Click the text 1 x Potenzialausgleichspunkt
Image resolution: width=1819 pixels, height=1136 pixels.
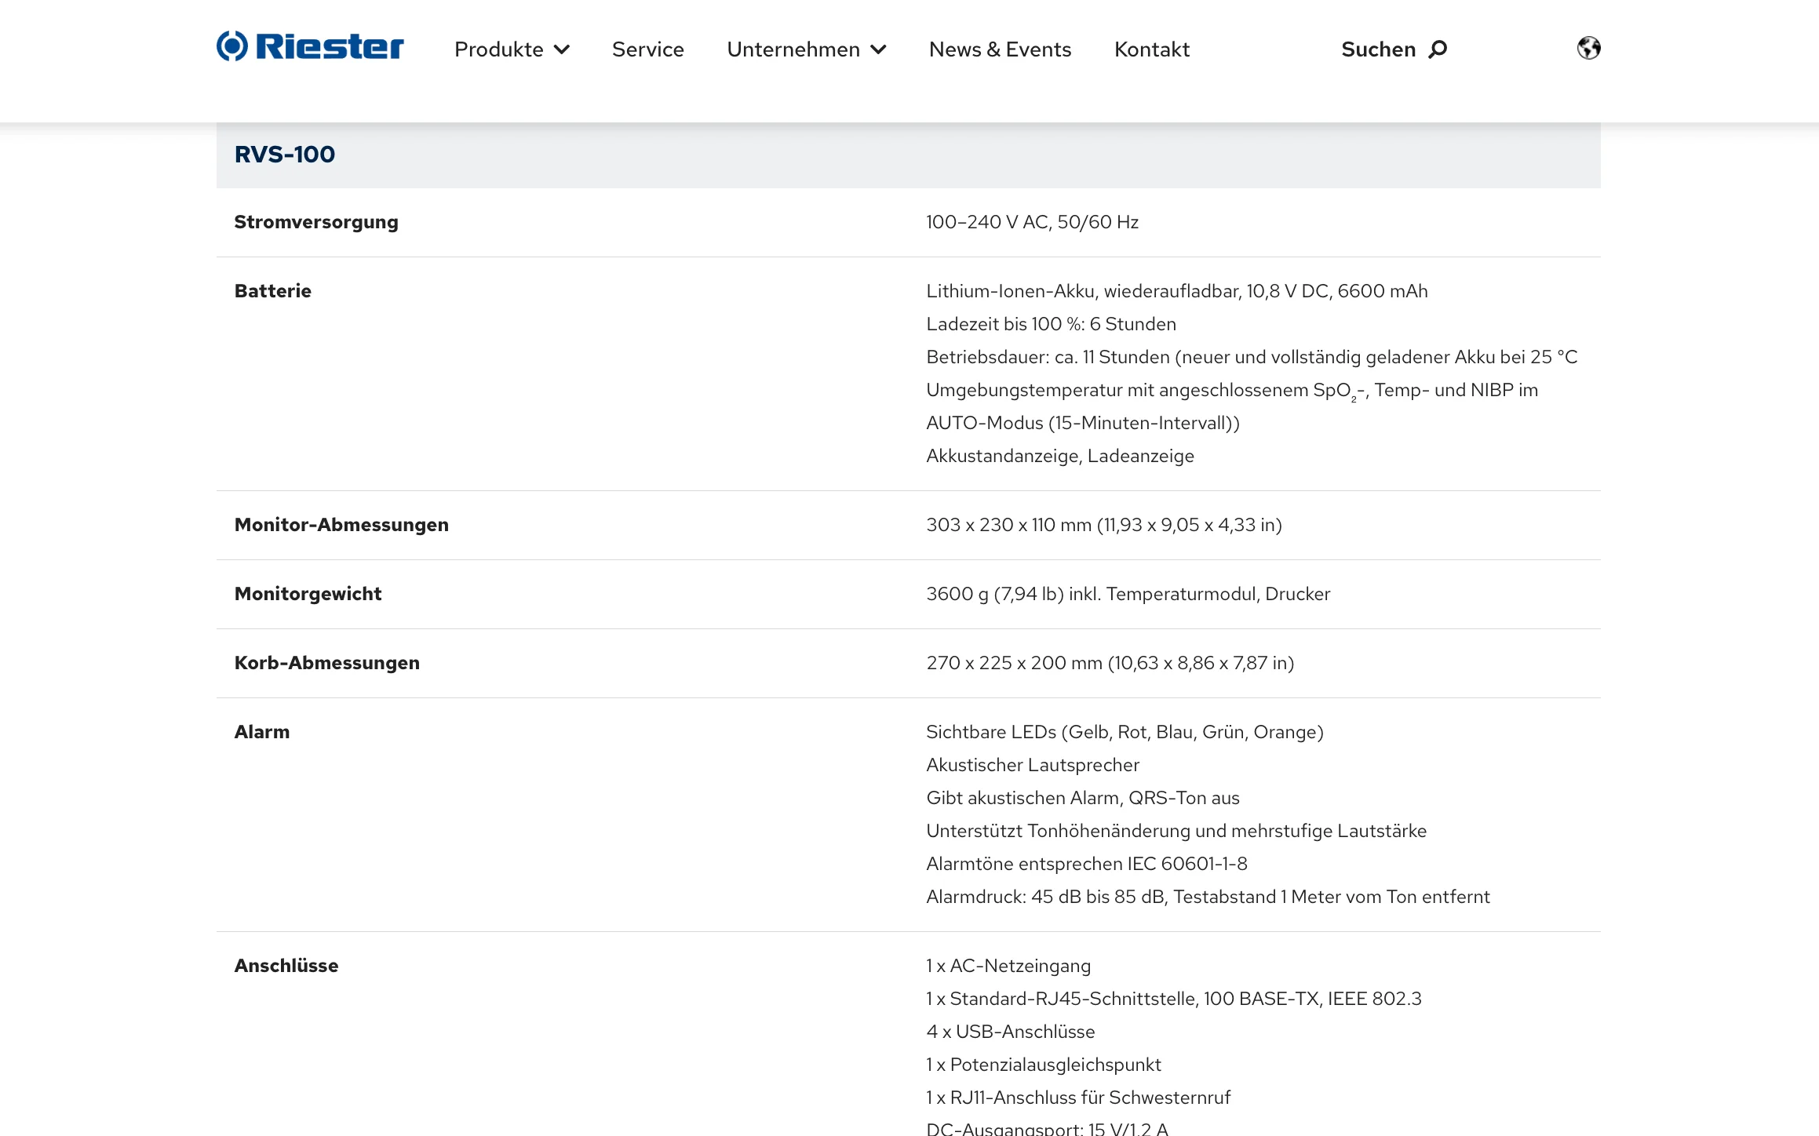[x=1044, y=1065]
